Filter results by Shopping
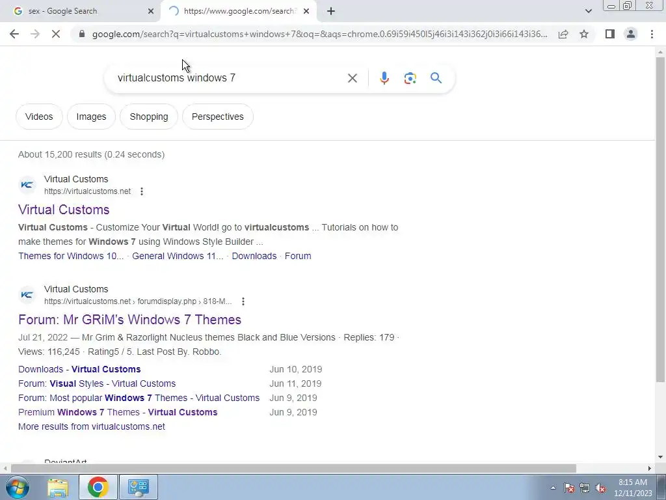The width and height of the screenshot is (666, 500). coord(149,117)
